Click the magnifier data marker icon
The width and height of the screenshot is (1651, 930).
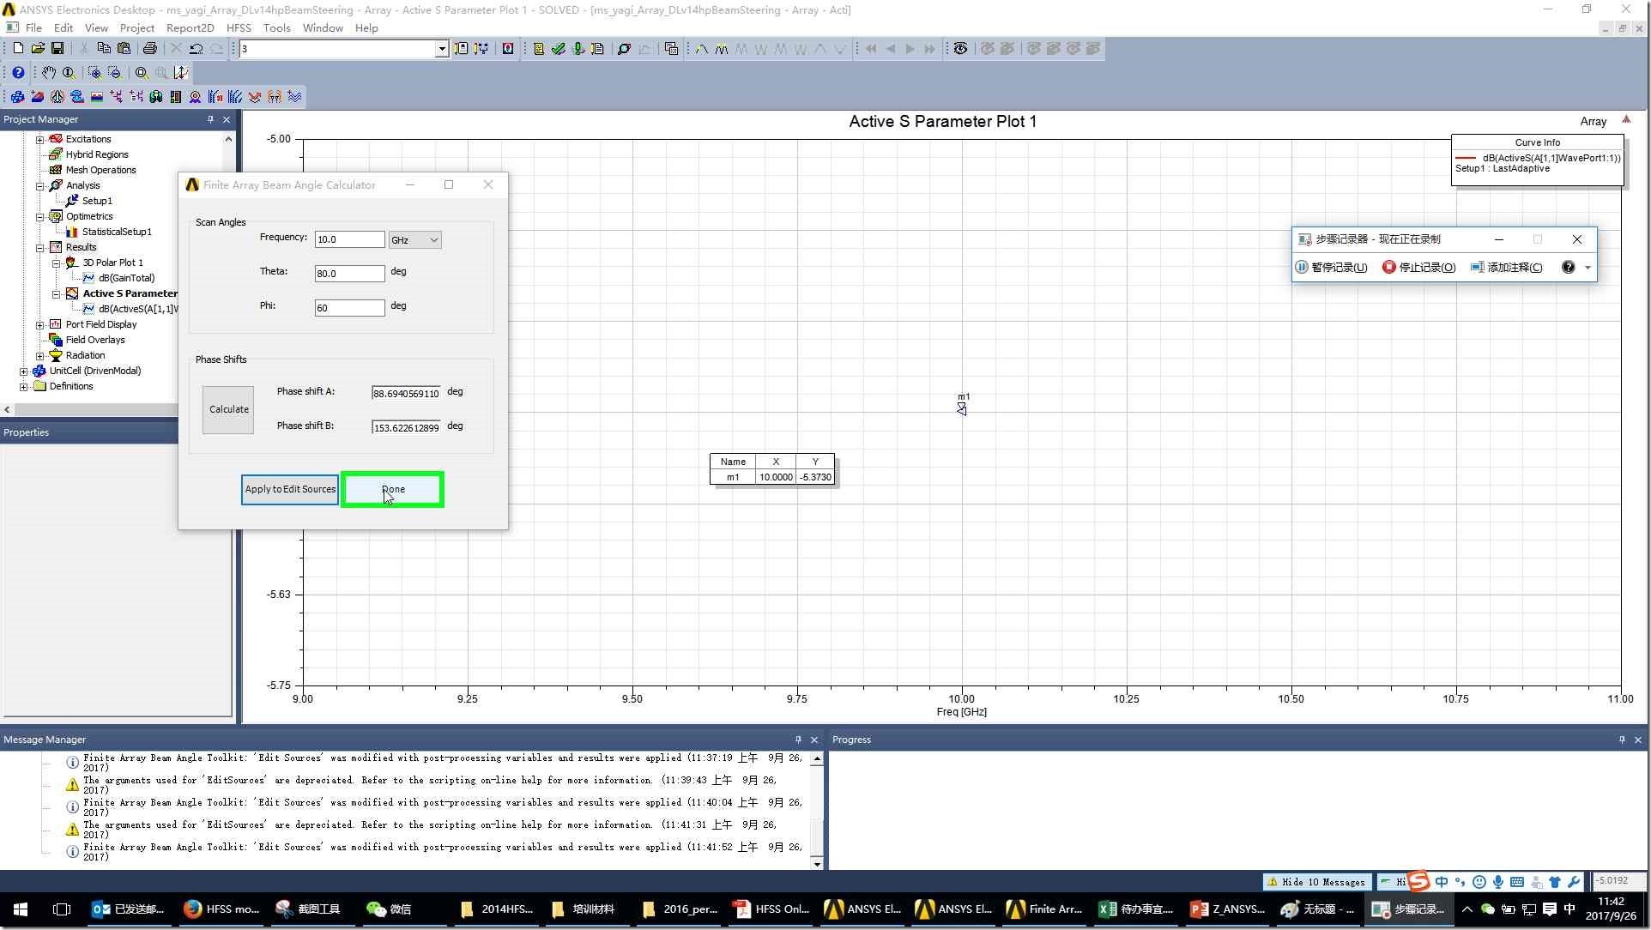coord(624,49)
